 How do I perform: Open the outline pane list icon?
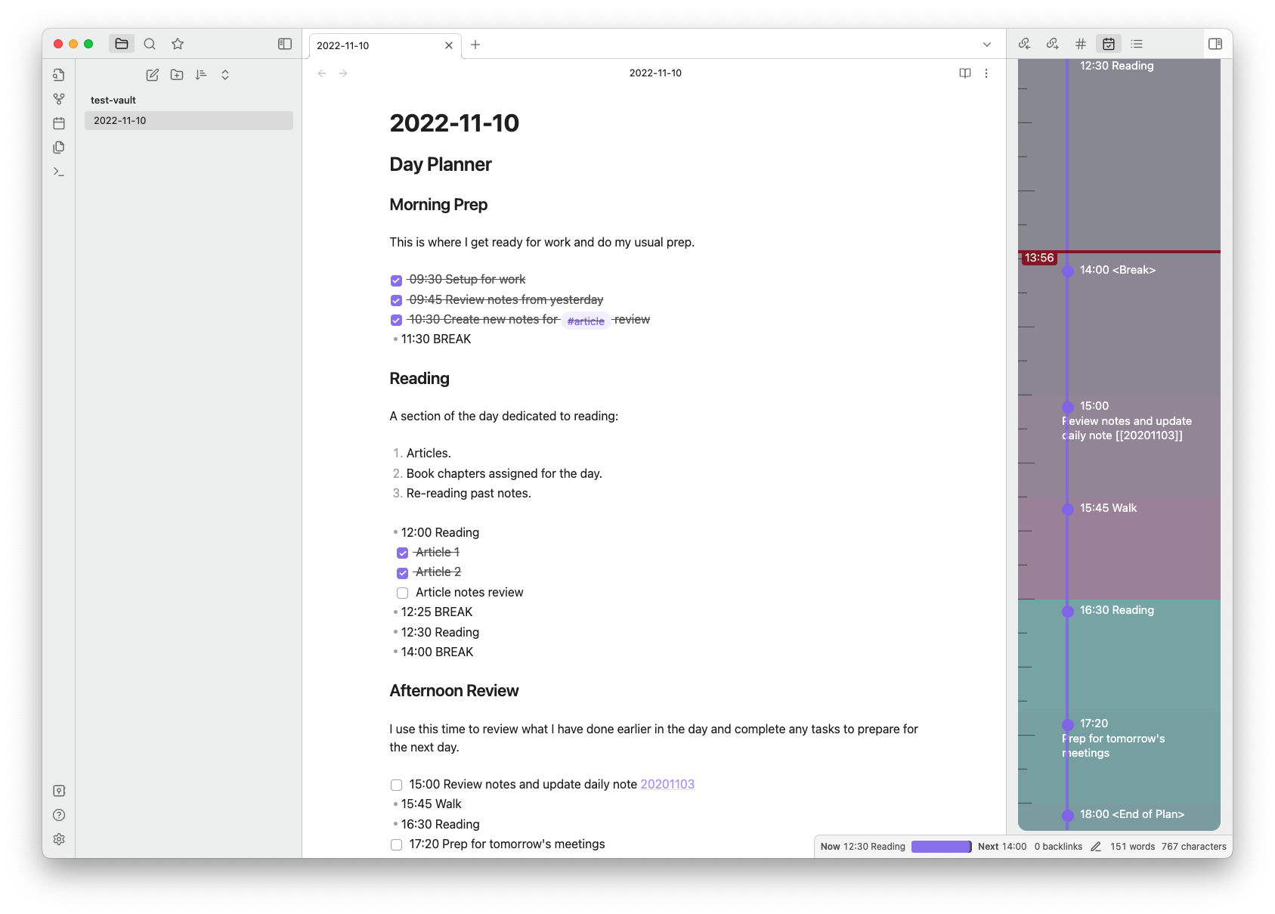tap(1137, 44)
